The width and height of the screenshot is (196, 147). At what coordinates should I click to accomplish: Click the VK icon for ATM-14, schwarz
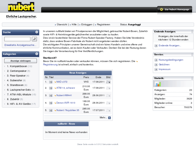[x=51, y=88]
